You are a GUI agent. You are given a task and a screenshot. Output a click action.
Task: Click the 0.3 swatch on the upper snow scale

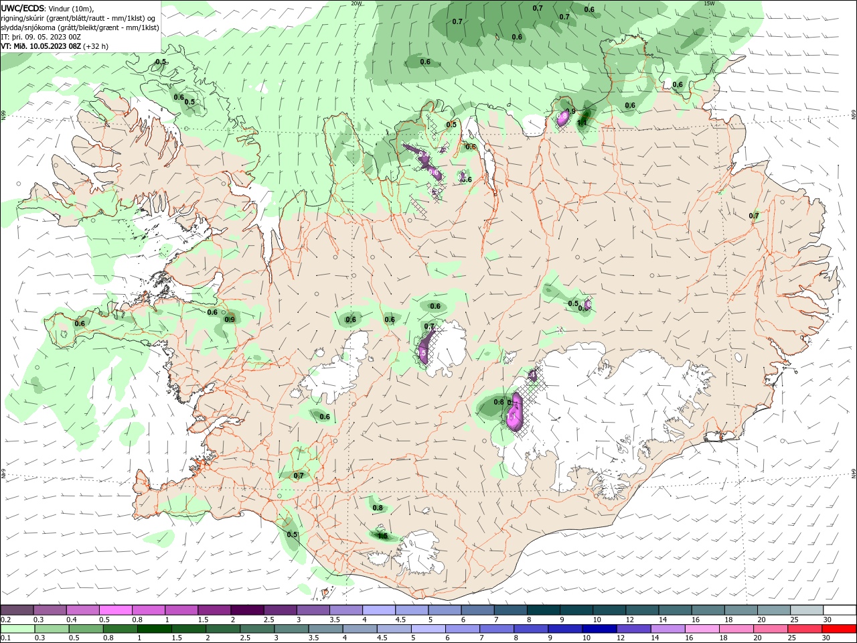click(x=50, y=610)
